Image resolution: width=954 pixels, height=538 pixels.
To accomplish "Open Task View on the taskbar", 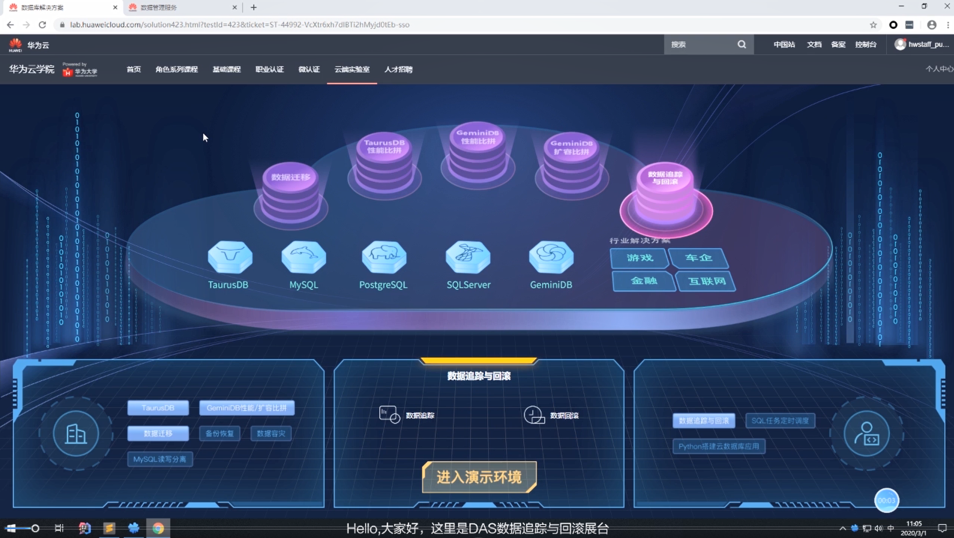I will (59, 528).
